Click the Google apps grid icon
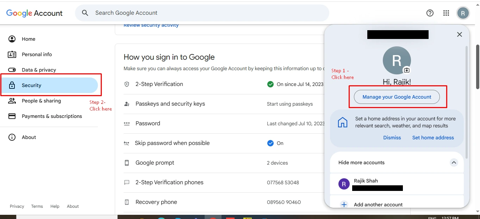The height and width of the screenshot is (219, 480). click(446, 13)
